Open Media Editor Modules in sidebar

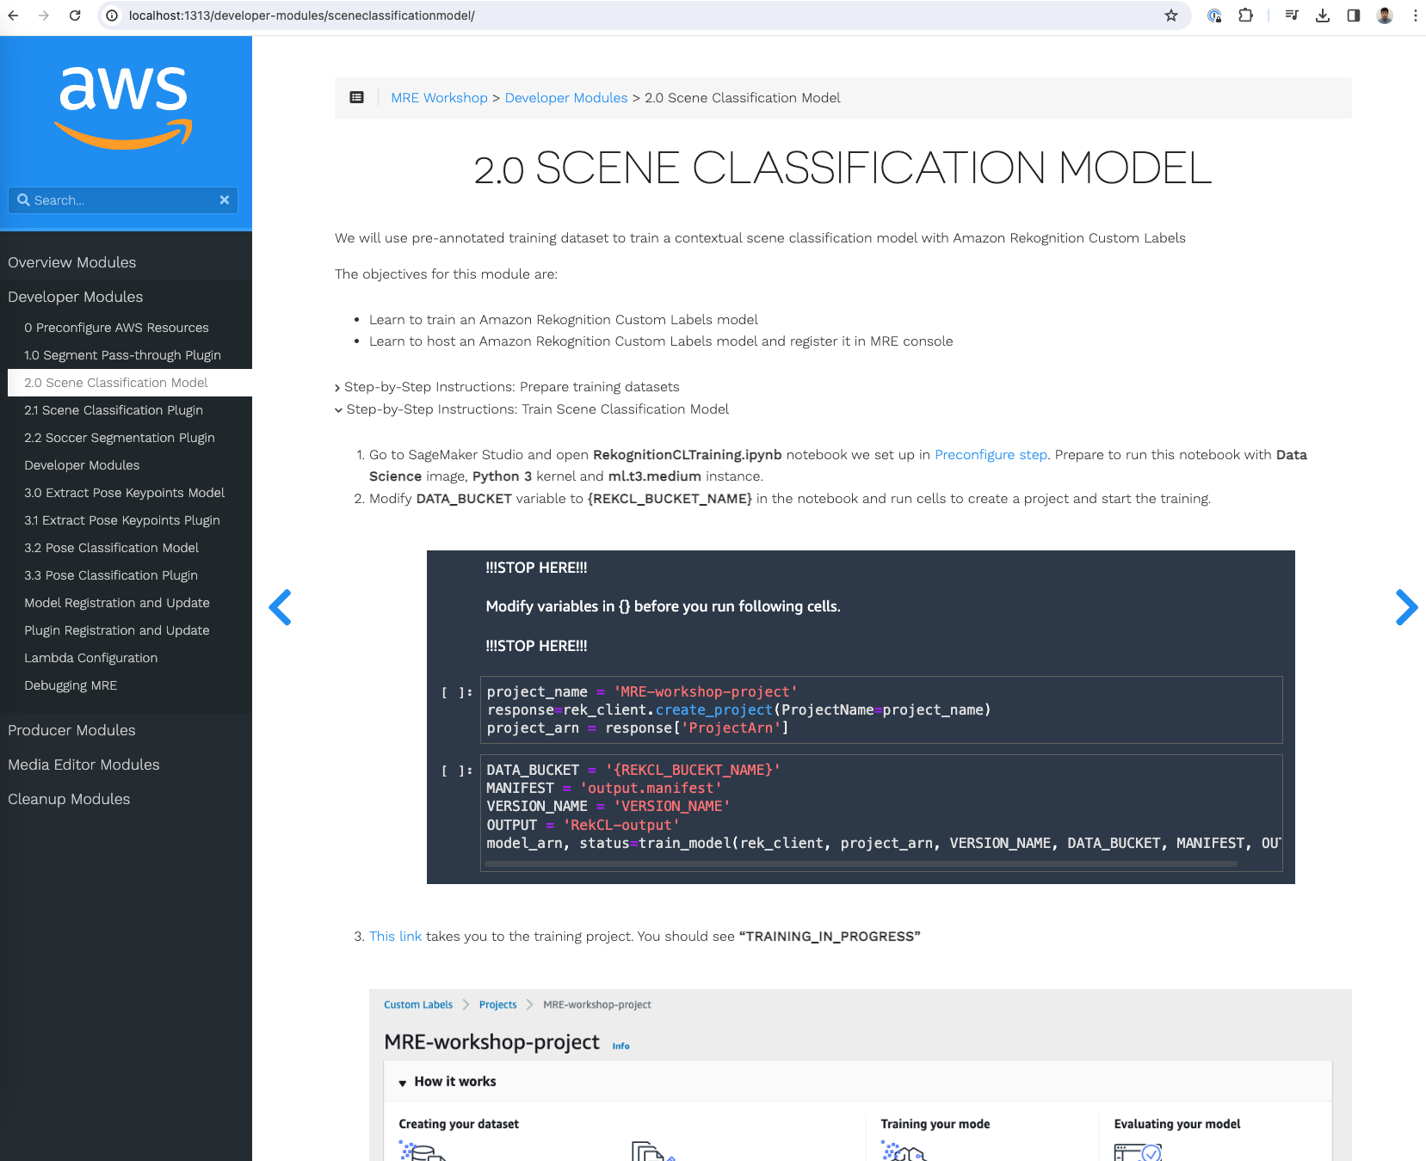[x=83, y=765]
